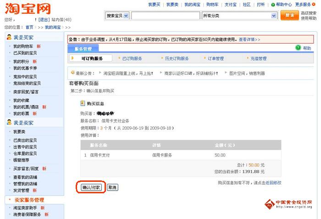321x219 pixels.
Task: Open 高级搜索 link
Action: click(x=309, y=13)
